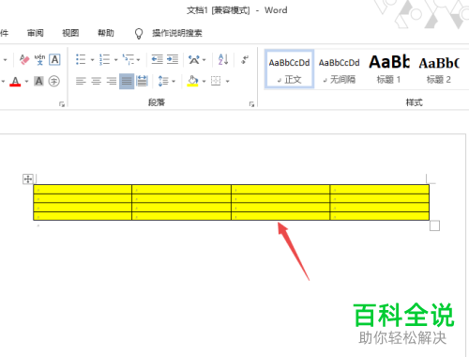Apply yellow shading paint bucket
469x357 pixels.
193,82
